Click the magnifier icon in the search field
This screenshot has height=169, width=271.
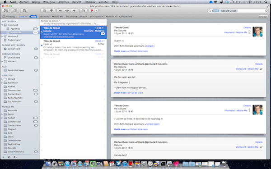coord(210,11)
